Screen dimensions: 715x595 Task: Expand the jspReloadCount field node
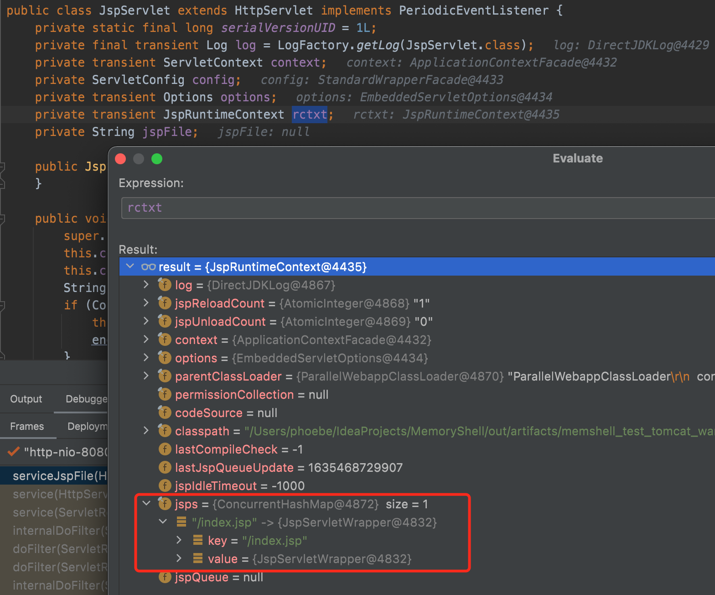point(146,303)
